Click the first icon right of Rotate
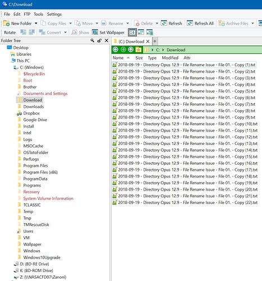The height and width of the screenshot is (281, 262). [x=23, y=32]
